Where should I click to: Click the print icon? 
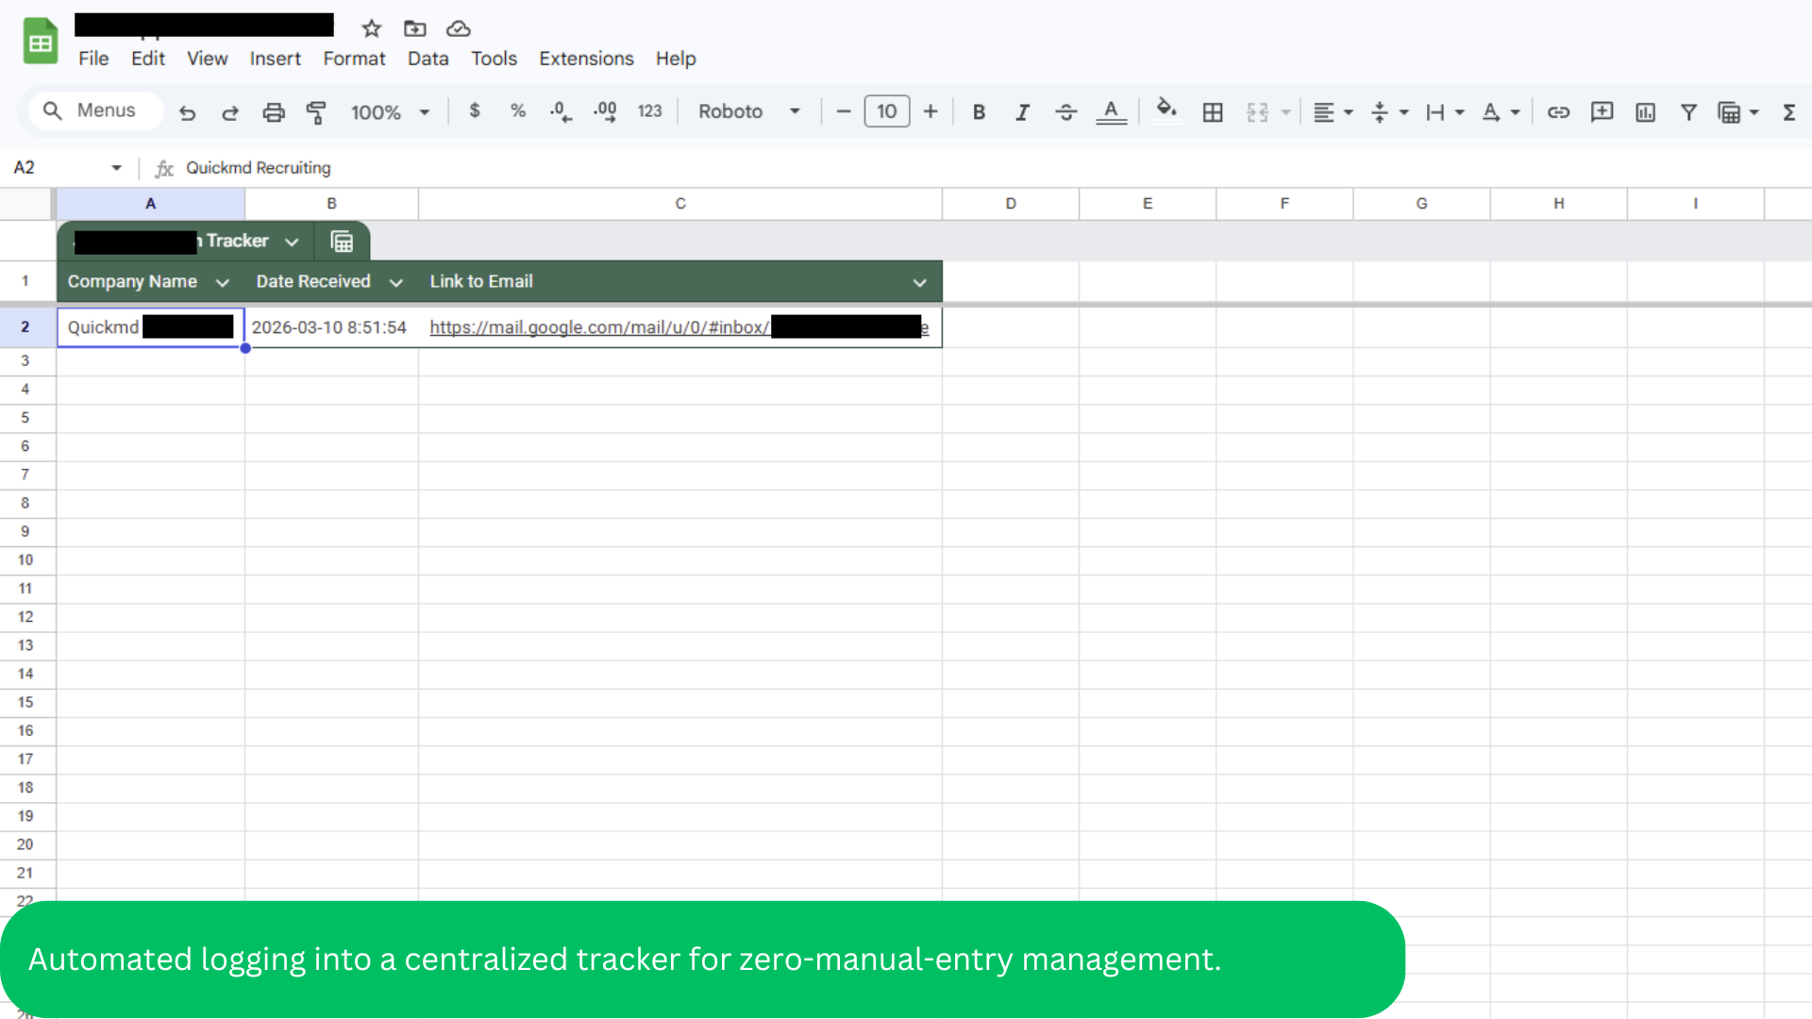tap(273, 112)
